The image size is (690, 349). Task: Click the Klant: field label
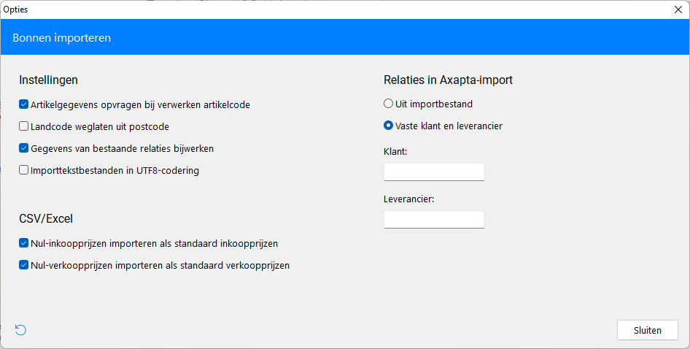click(x=395, y=152)
